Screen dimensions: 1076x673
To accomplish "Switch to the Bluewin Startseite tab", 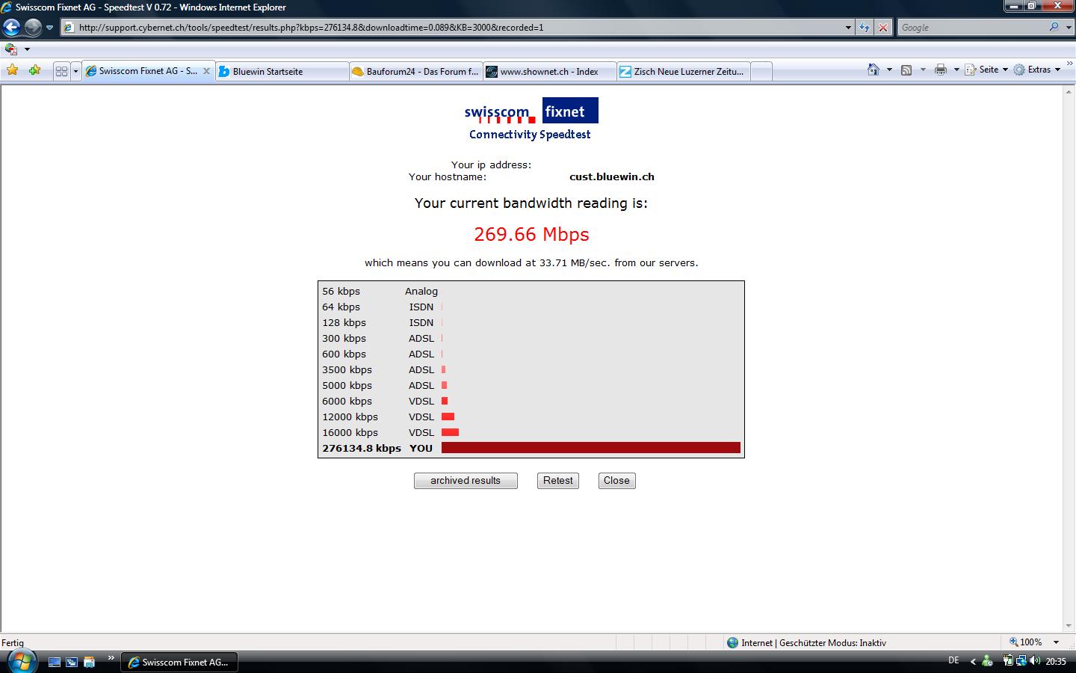I will click(x=282, y=72).
